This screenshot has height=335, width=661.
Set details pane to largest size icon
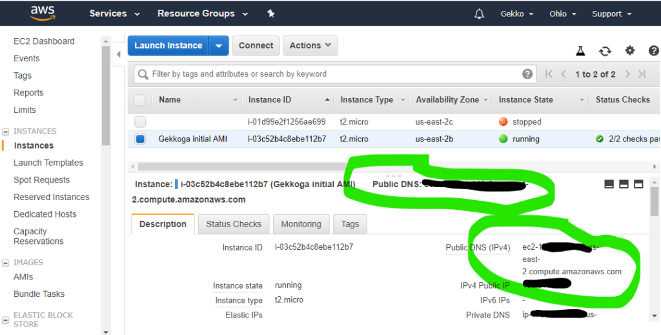click(638, 184)
